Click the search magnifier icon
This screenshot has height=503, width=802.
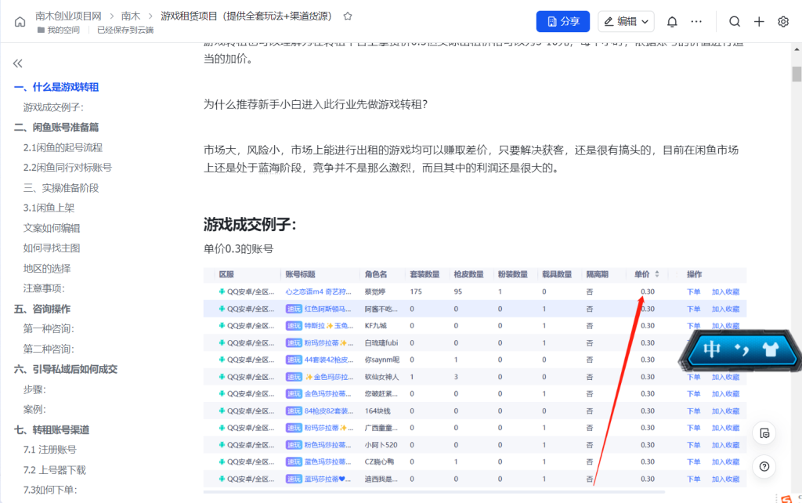click(x=734, y=21)
